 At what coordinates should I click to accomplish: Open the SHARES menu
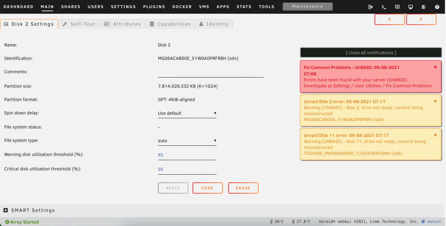tap(71, 7)
